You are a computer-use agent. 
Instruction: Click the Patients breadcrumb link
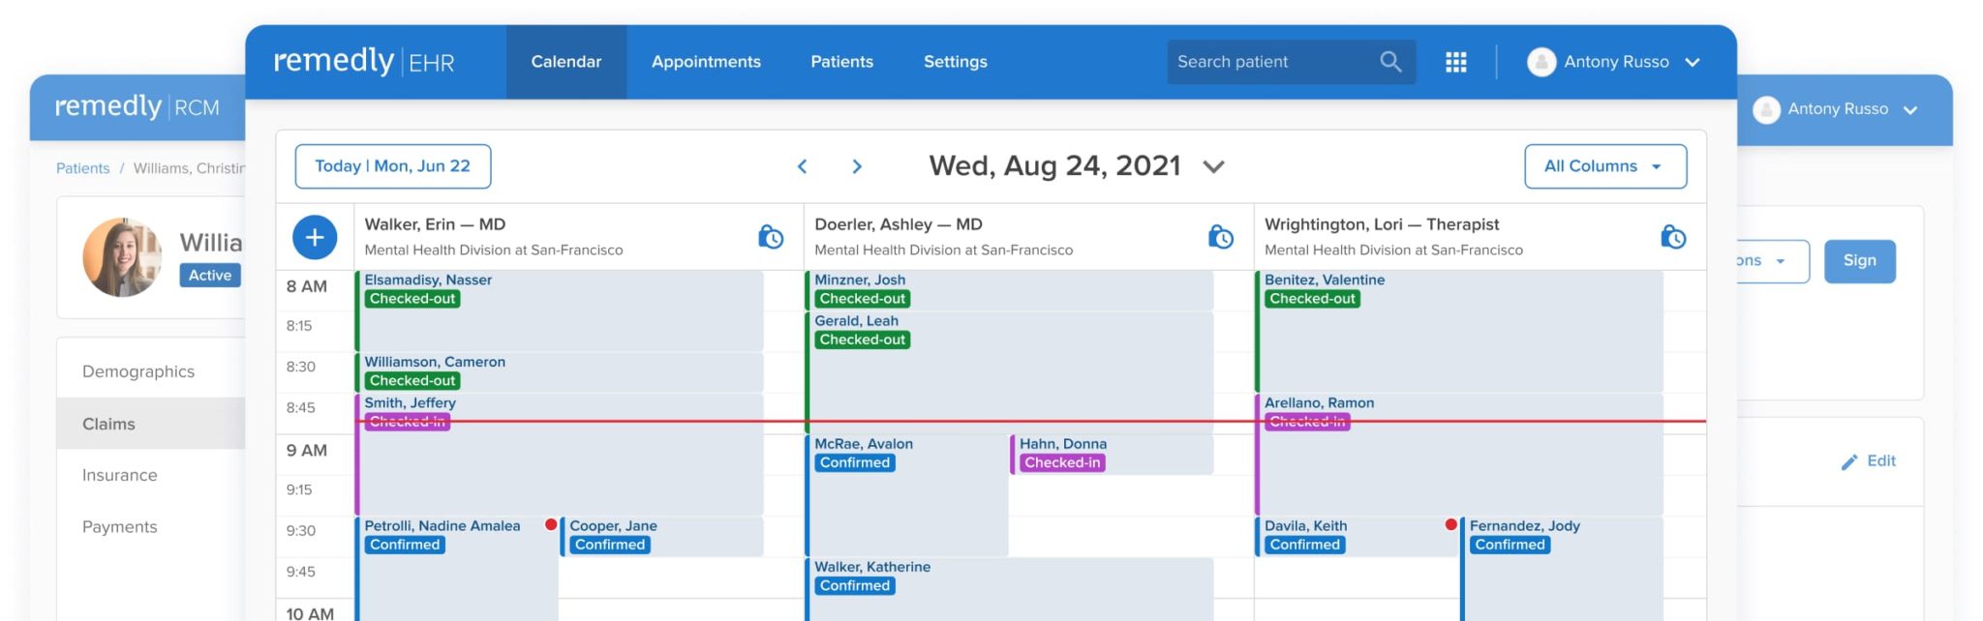(x=82, y=168)
